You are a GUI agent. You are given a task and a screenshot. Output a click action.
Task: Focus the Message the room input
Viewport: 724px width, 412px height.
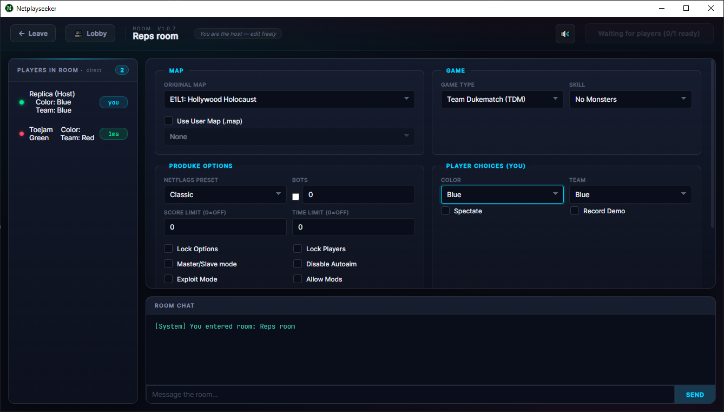click(x=410, y=395)
